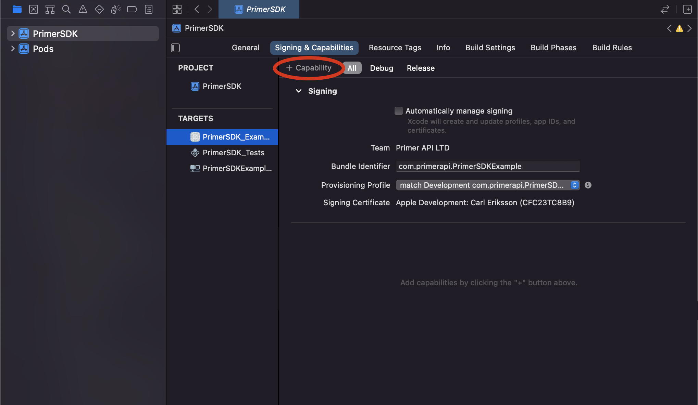
Task: Open the Provisioning Profile dropdown
Action: point(488,185)
